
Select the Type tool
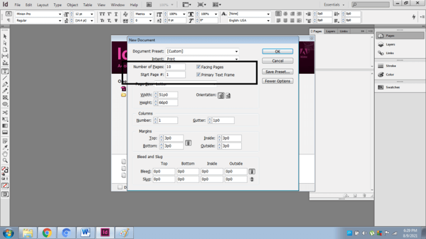coord(5,71)
